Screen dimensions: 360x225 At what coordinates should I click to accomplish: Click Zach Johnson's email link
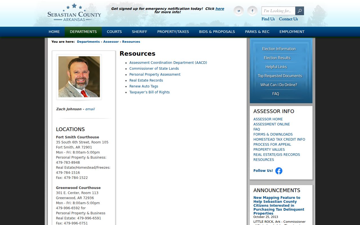(90, 109)
